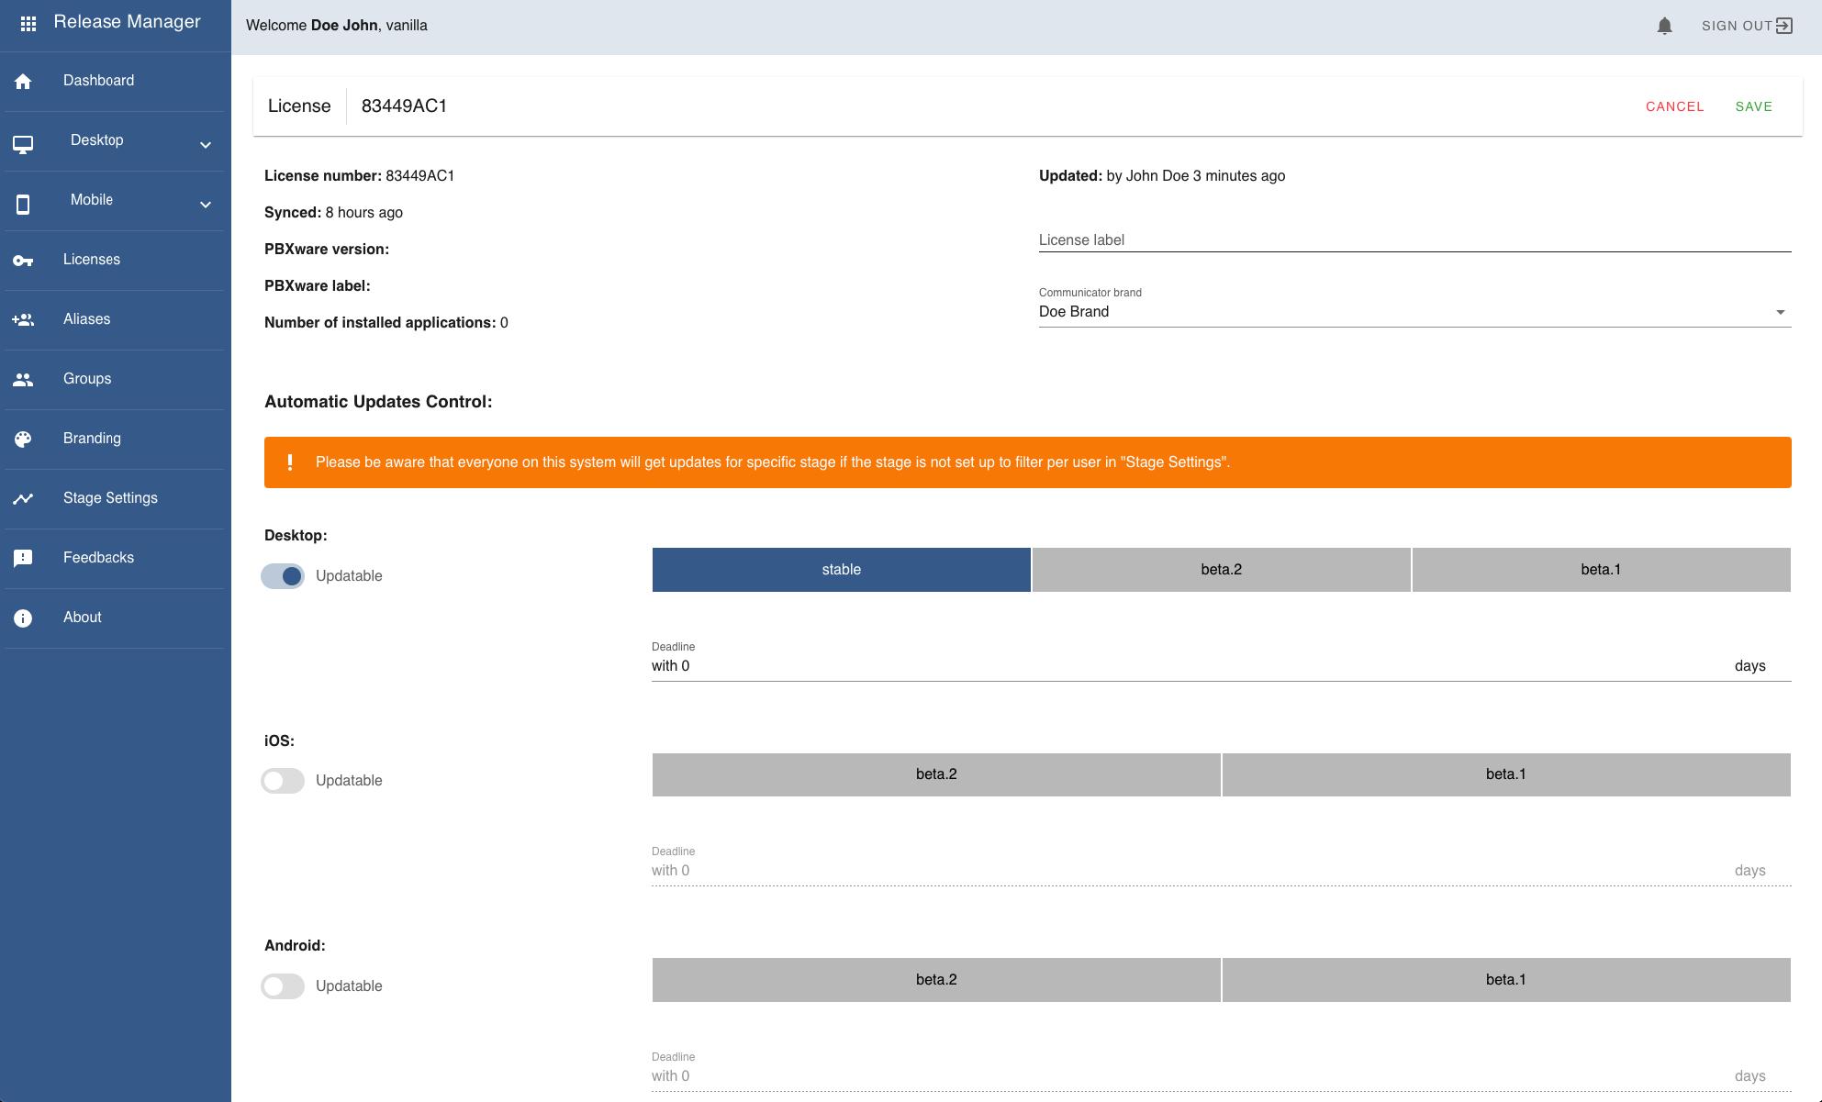Enable iOS Updatable toggle

[x=283, y=779]
